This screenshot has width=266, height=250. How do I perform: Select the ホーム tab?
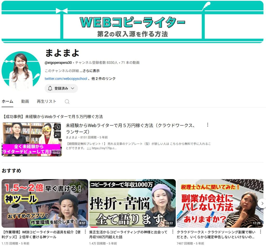coord(7,102)
